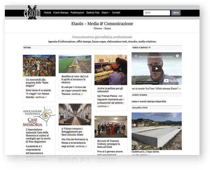Open the Toscana Cultura group photo
The width and height of the screenshot is (210, 170).
coord(111,127)
